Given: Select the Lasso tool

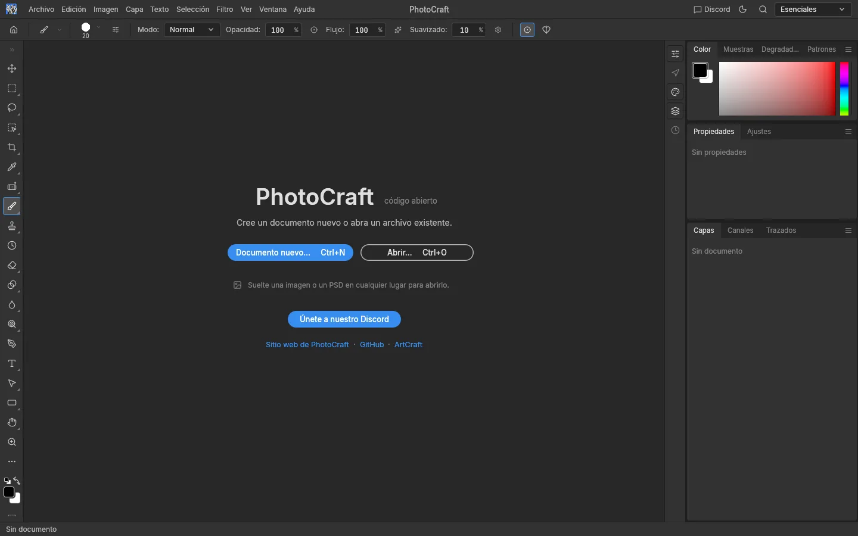Looking at the screenshot, I should [x=12, y=108].
